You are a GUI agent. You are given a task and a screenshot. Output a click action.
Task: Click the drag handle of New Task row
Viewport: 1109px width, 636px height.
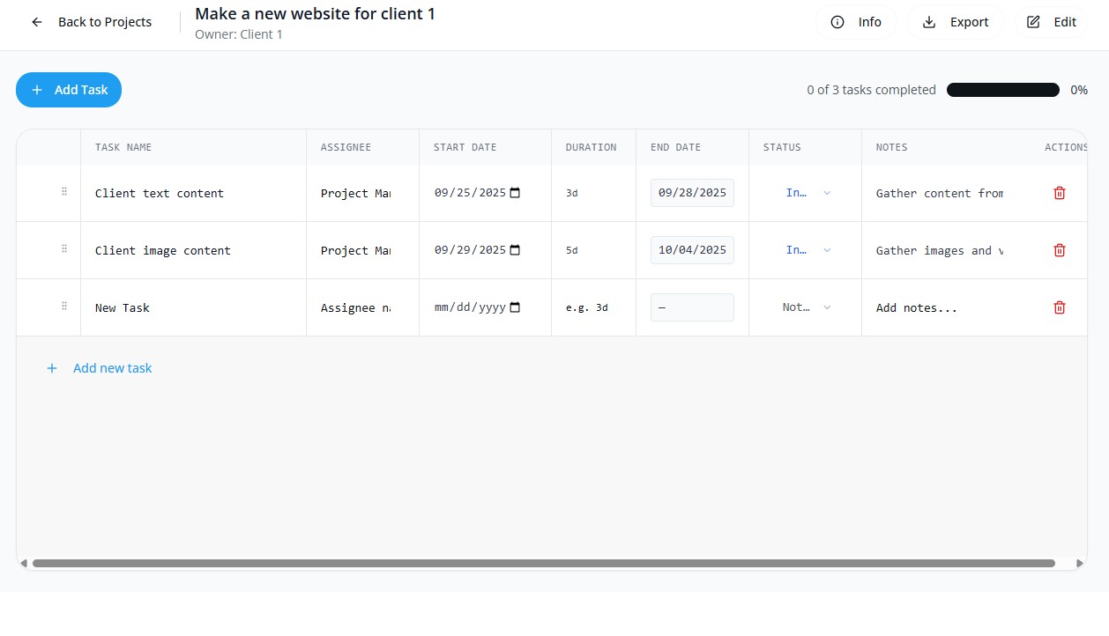pos(64,307)
